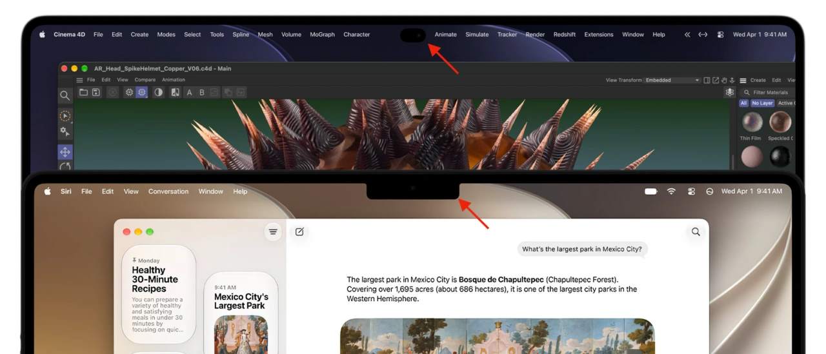Click the highlighted blue render region chip icon
Viewport: 826px width, 354px height.
click(141, 92)
